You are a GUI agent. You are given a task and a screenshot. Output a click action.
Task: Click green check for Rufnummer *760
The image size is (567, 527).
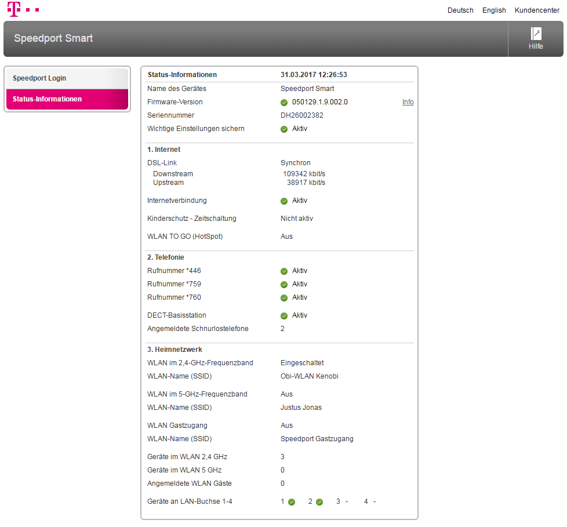[284, 298]
